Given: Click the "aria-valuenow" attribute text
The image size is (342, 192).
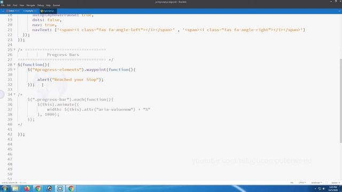Looking at the screenshot, I should [114, 109].
